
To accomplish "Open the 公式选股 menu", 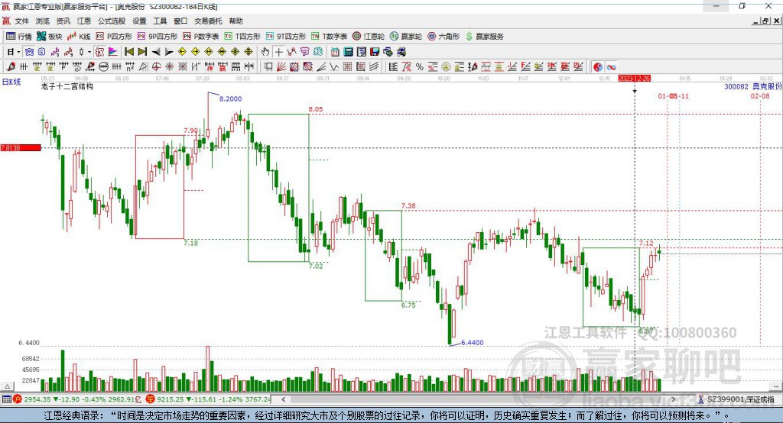I will (112, 21).
